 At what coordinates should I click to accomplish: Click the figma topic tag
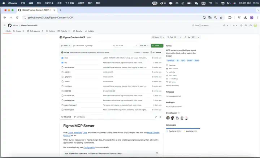[x=197, y=61]
